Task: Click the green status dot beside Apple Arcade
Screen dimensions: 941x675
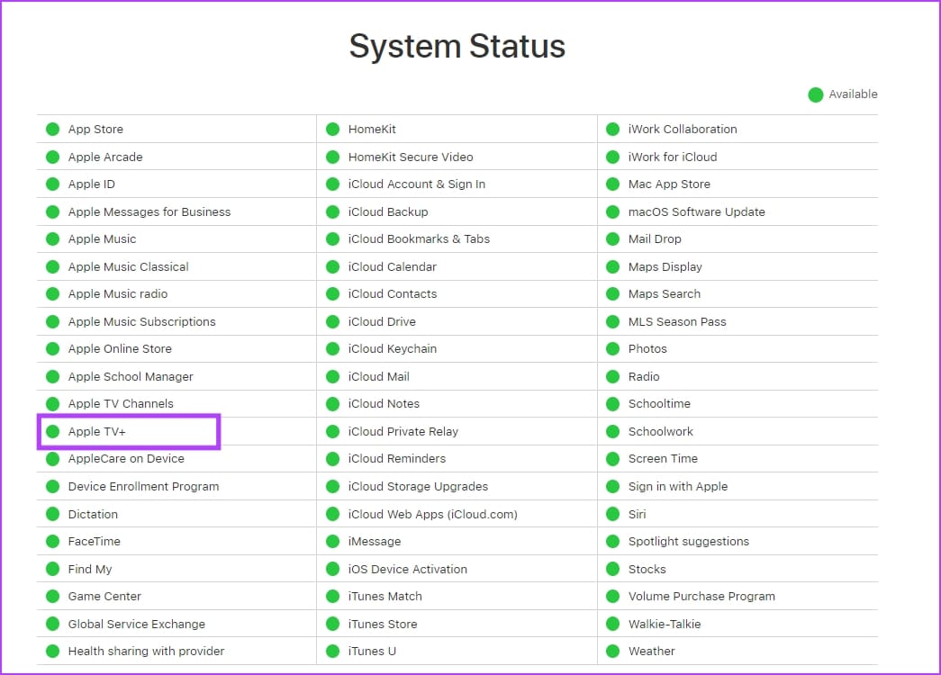Action: coord(53,157)
